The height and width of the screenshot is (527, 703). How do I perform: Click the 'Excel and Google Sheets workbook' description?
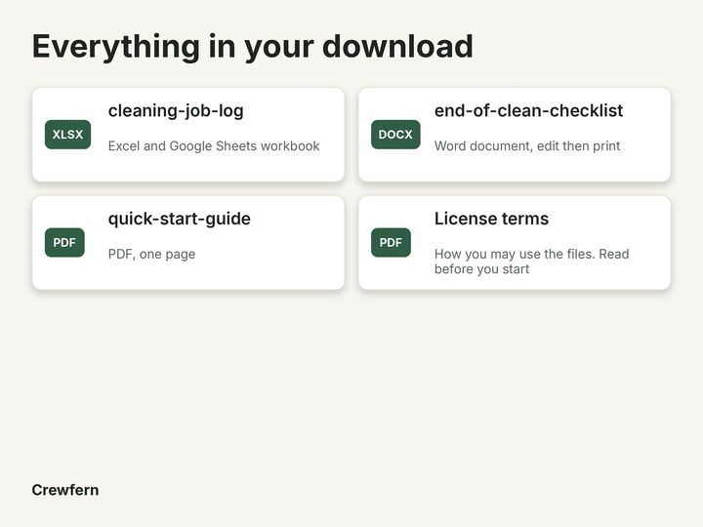click(x=214, y=146)
